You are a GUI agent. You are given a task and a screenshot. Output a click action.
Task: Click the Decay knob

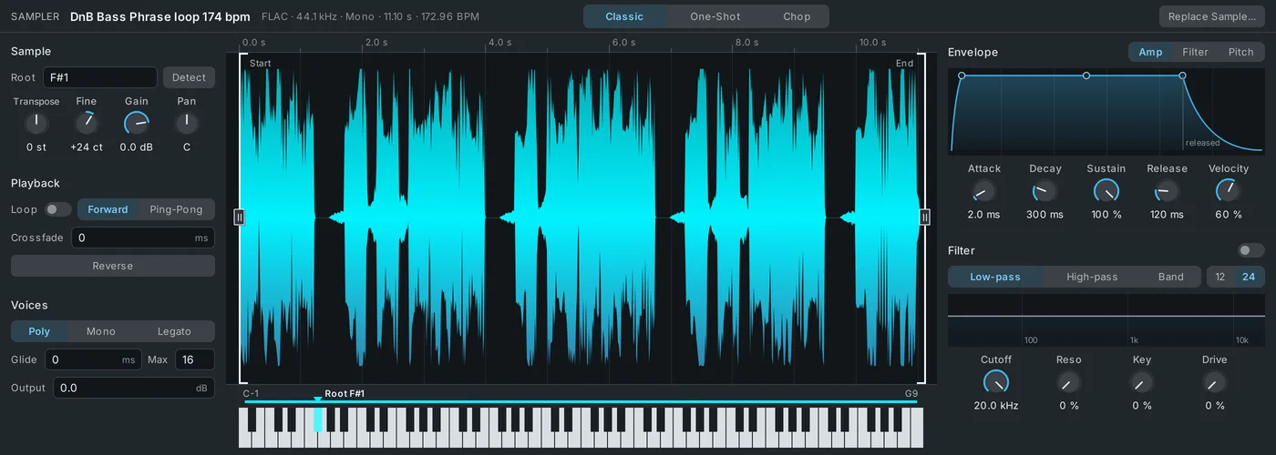click(x=1045, y=190)
